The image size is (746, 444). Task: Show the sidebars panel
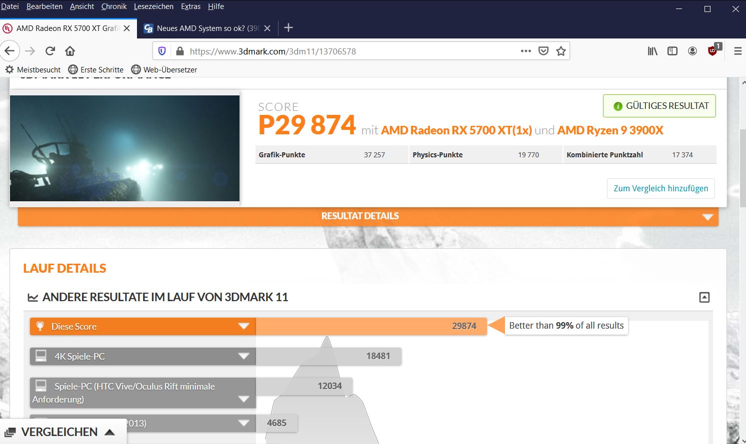pyautogui.click(x=672, y=51)
